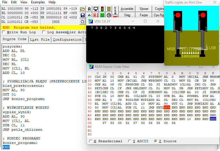Click the Step button
The image size is (220, 151).
tap(127, 15)
